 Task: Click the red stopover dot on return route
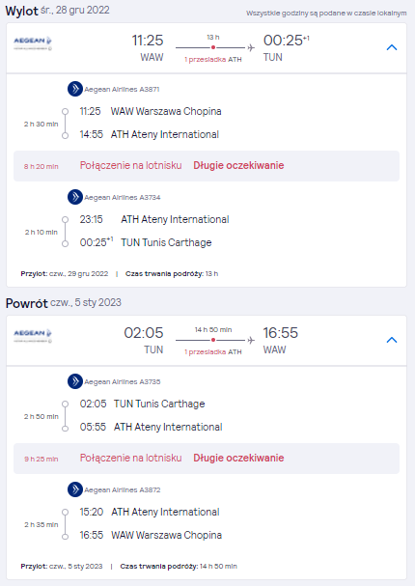pyautogui.click(x=213, y=340)
